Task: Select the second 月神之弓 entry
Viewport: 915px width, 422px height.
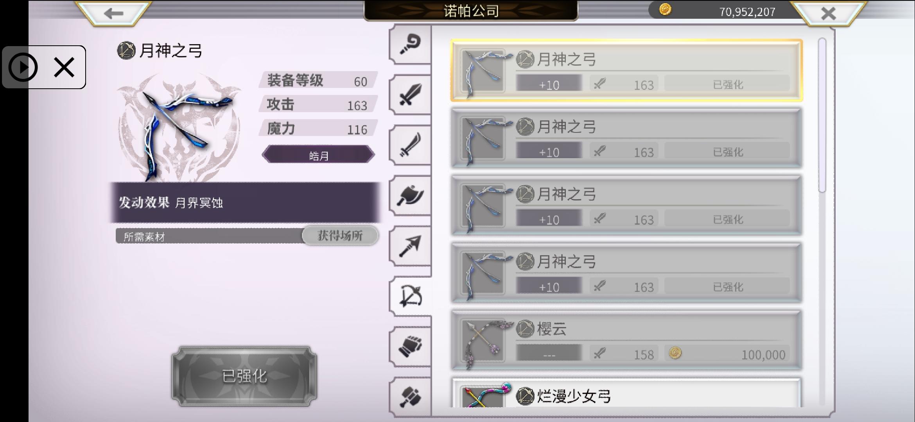Action: pos(626,138)
